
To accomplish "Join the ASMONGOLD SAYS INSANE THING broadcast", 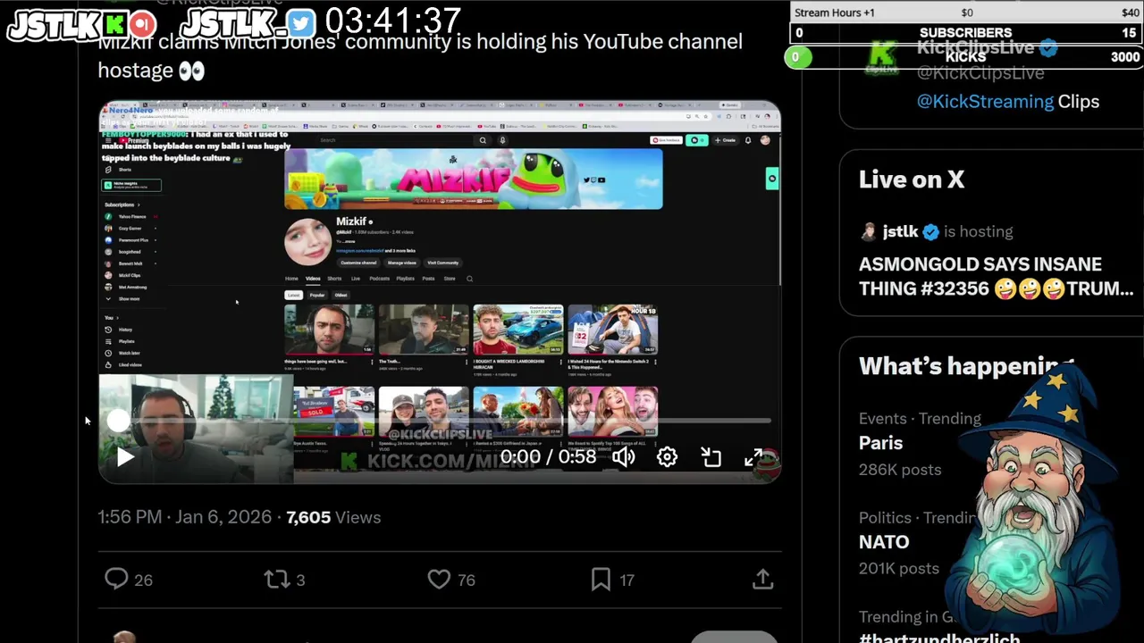I will coord(996,277).
